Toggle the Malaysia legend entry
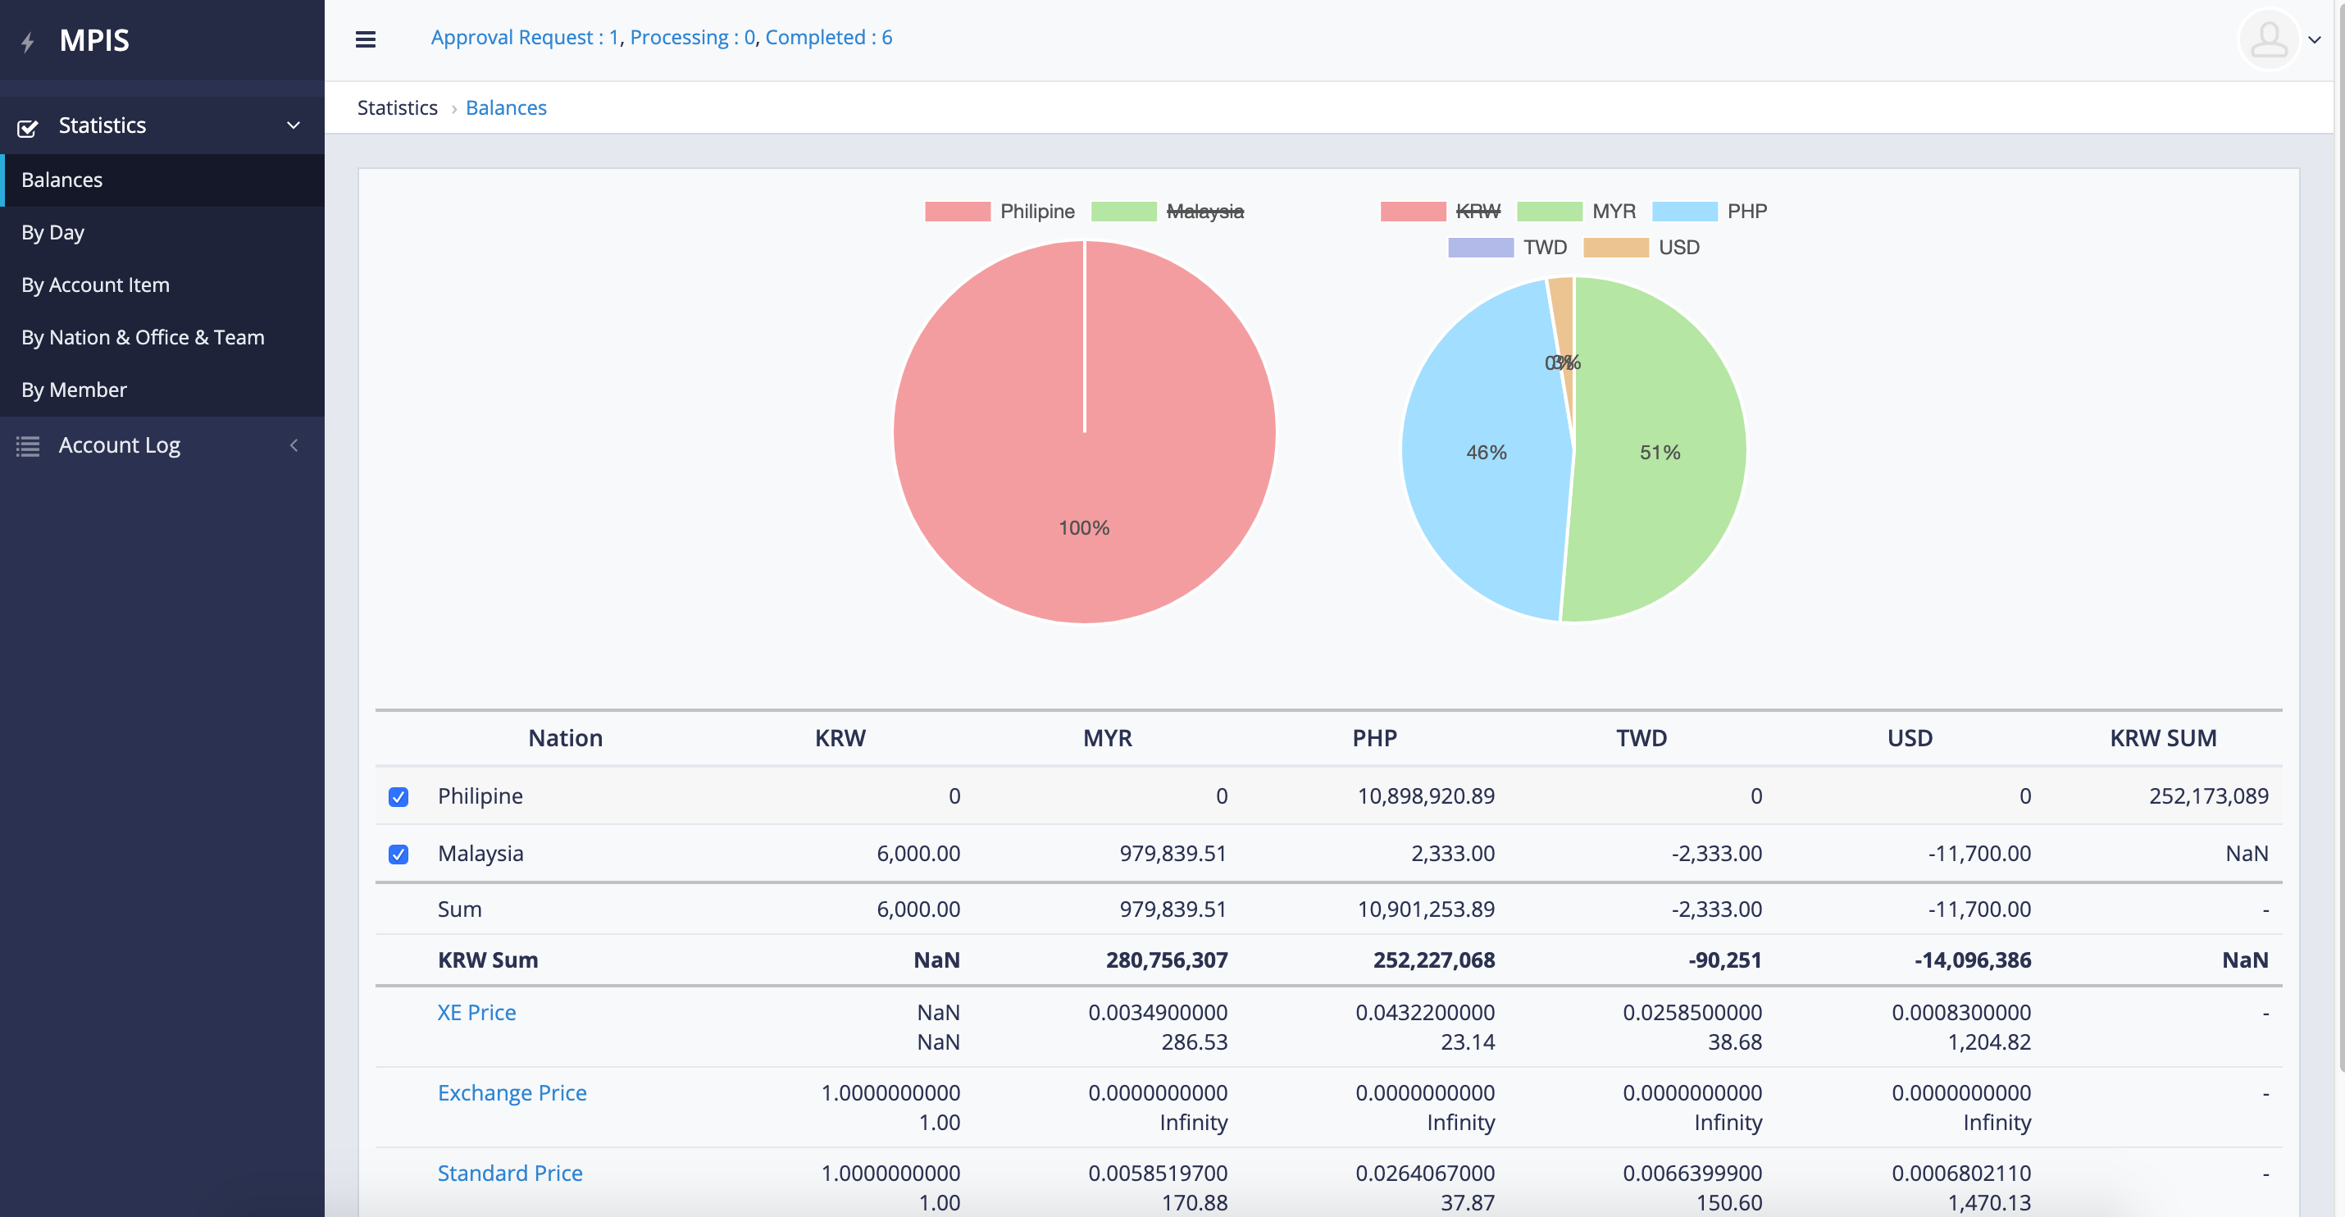Screen dimensions: 2345x1217 [x=1205, y=212]
